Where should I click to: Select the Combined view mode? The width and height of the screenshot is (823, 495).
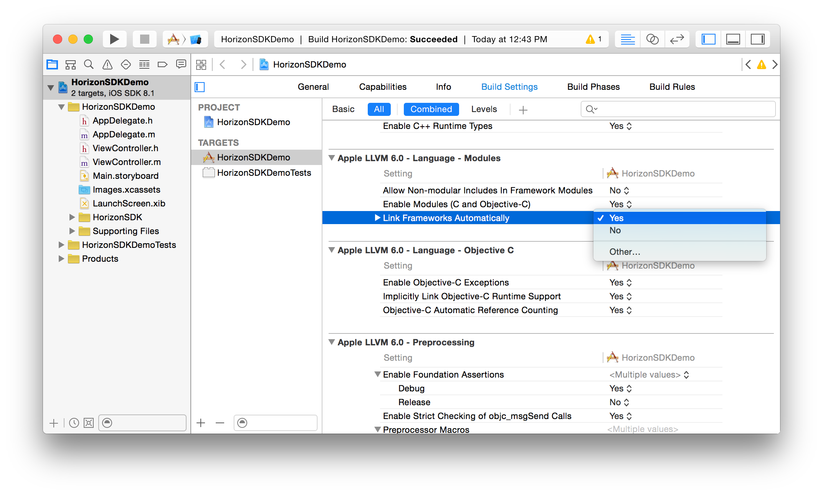tap(431, 109)
